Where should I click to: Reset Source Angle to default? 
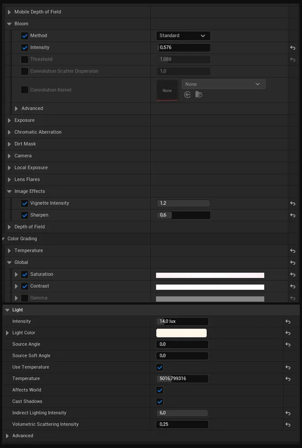pyautogui.click(x=288, y=345)
